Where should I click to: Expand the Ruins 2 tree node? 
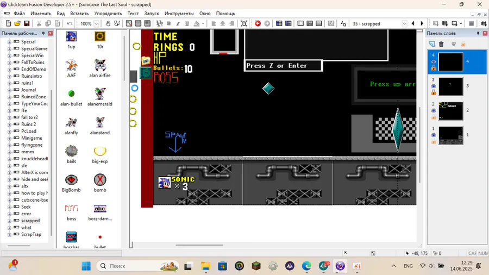(9, 124)
